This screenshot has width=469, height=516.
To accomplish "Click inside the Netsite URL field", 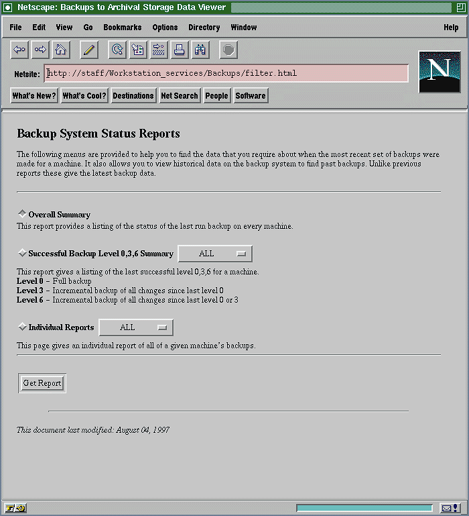I will click(x=226, y=73).
